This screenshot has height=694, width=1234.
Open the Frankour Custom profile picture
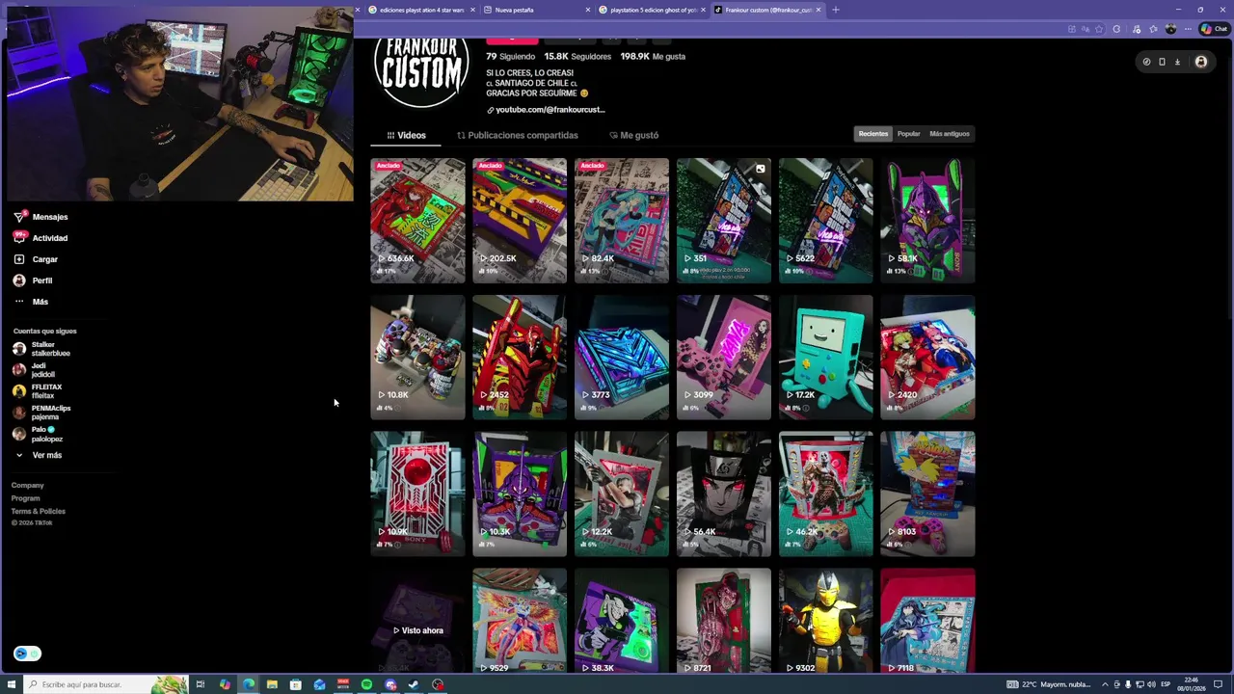pos(421,72)
